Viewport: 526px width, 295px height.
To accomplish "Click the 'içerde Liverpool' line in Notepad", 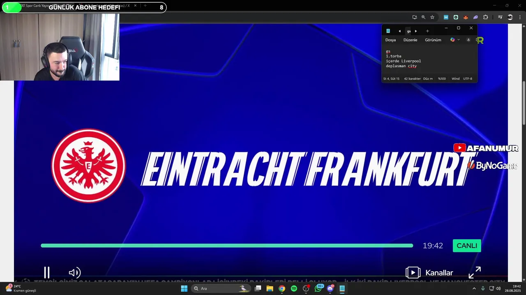I will pyautogui.click(x=403, y=61).
